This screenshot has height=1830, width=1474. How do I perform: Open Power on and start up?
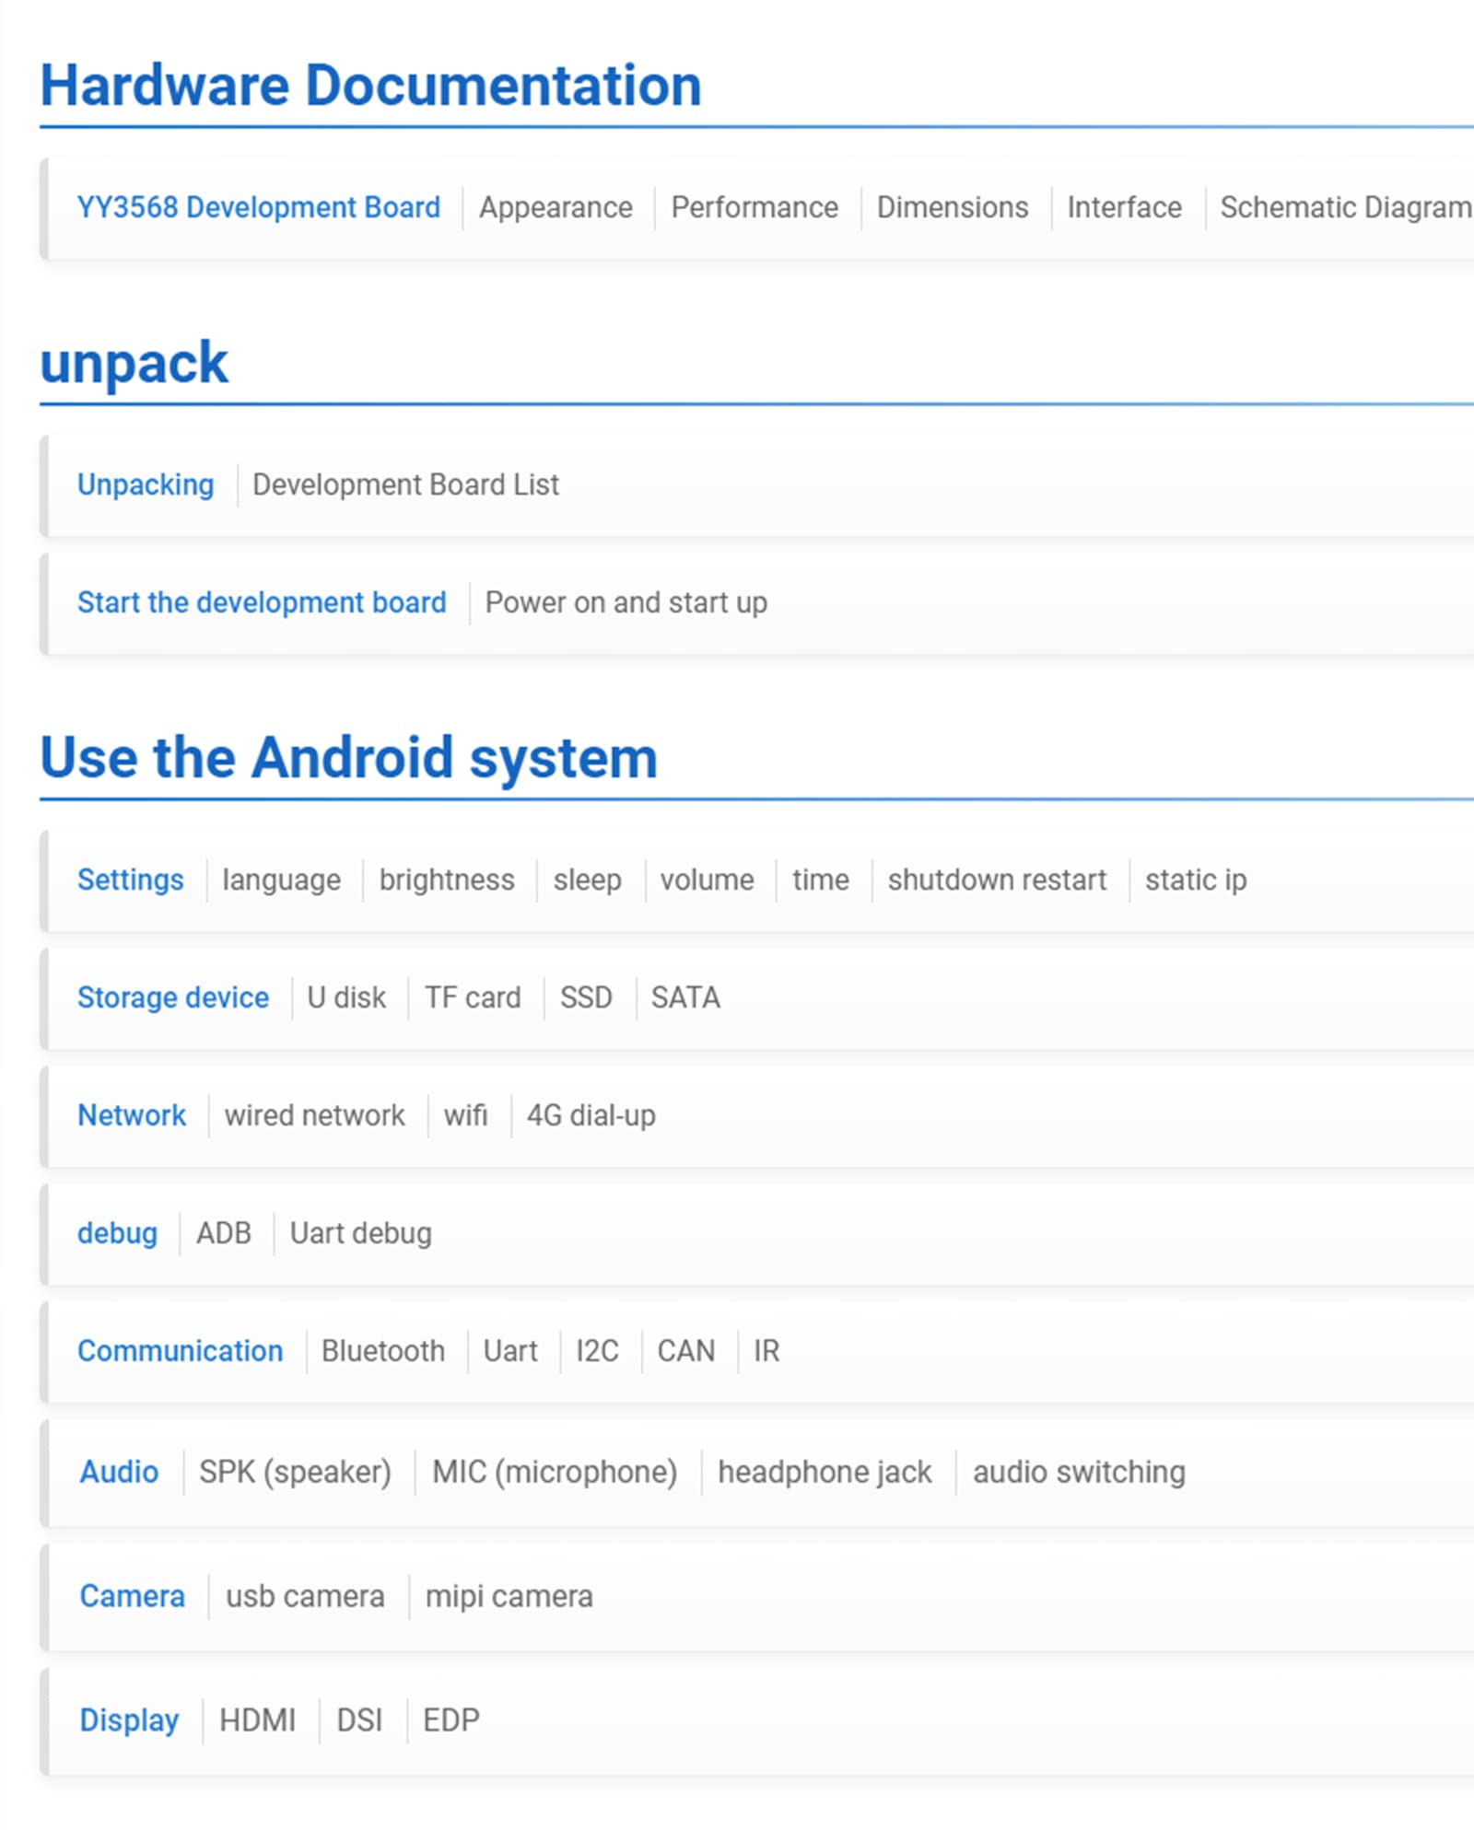pyautogui.click(x=626, y=602)
